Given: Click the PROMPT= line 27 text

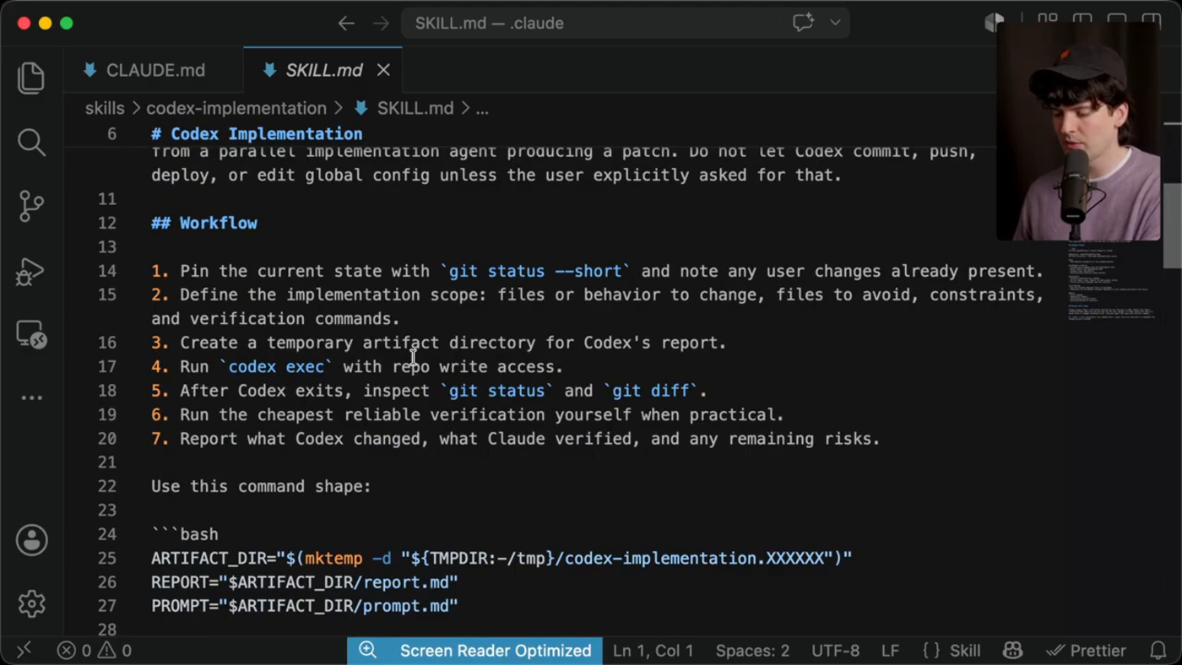Looking at the screenshot, I should click(304, 606).
